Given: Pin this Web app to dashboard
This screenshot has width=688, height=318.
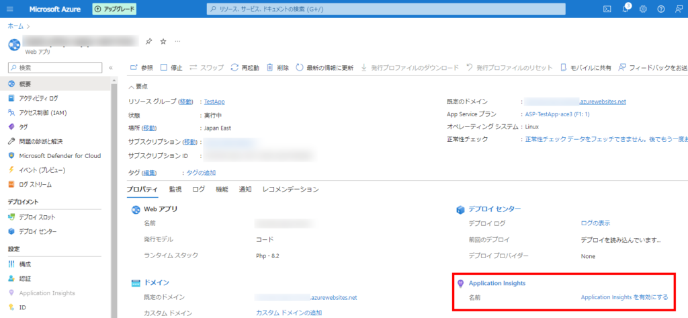Looking at the screenshot, I should [148, 41].
